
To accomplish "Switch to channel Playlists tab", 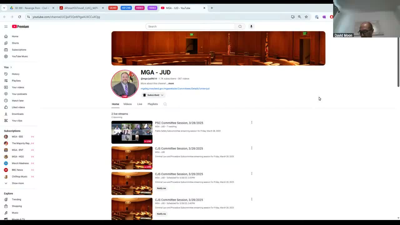I will click(153, 104).
